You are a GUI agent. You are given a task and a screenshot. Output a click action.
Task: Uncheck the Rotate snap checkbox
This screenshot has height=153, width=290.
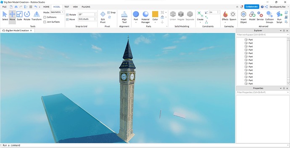click(x=68, y=15)
